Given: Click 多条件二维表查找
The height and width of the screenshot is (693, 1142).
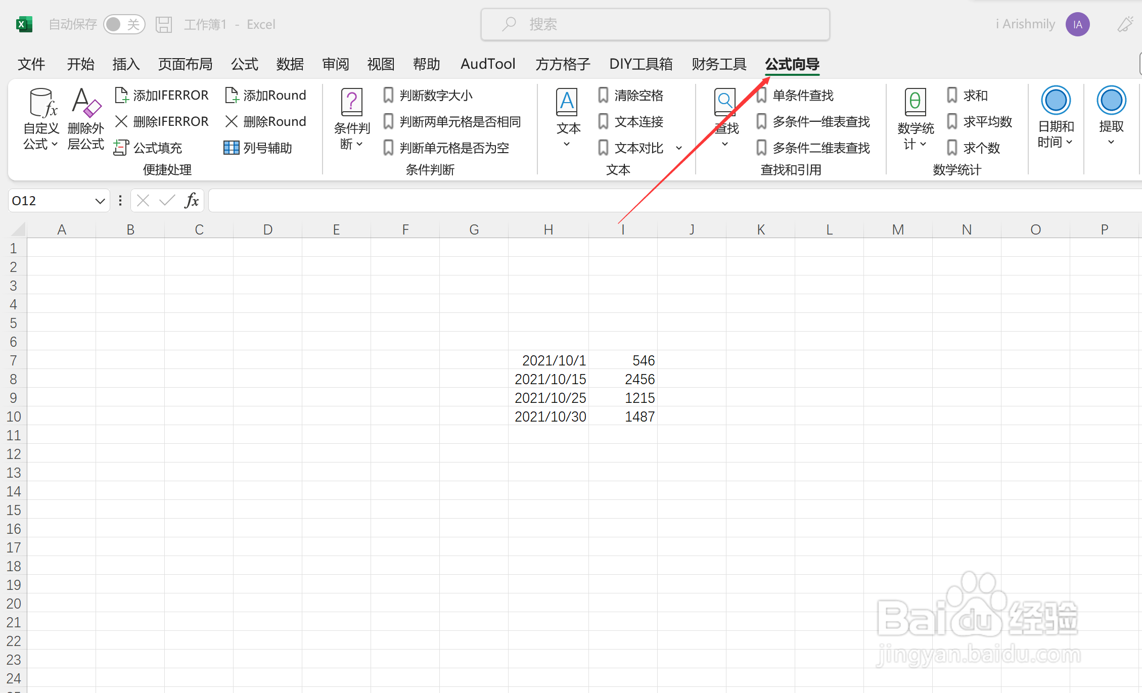Looking at the screenshot, I should [x=813, y=148].
